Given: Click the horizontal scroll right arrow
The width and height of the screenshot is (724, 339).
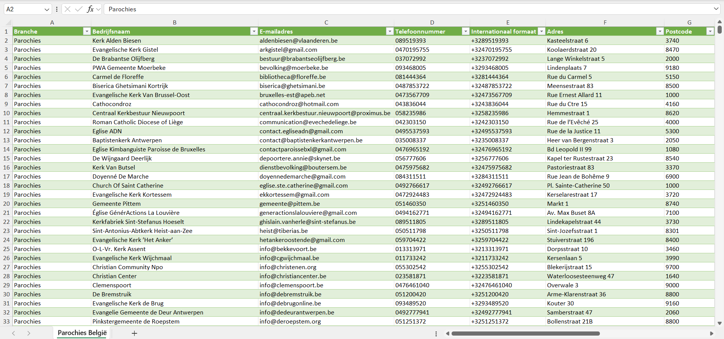Looking at the screenshot, I should 712,333.
